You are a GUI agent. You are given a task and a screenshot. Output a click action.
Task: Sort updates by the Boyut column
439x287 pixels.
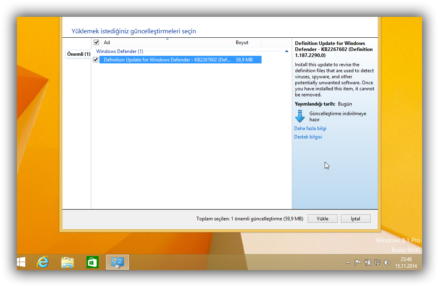point(247,43)
